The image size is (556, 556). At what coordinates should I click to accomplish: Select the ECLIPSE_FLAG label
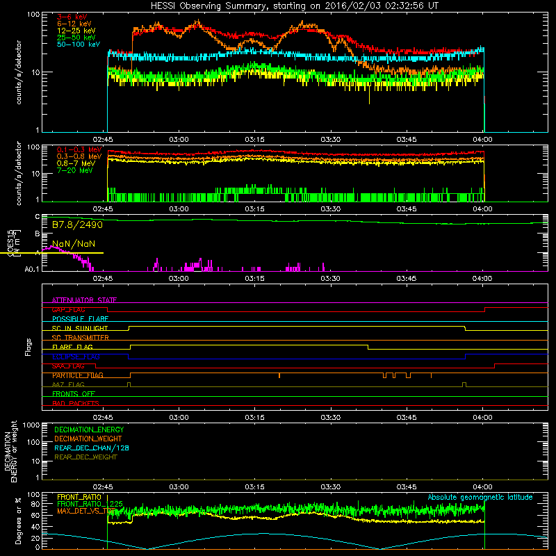click(76, 357)
